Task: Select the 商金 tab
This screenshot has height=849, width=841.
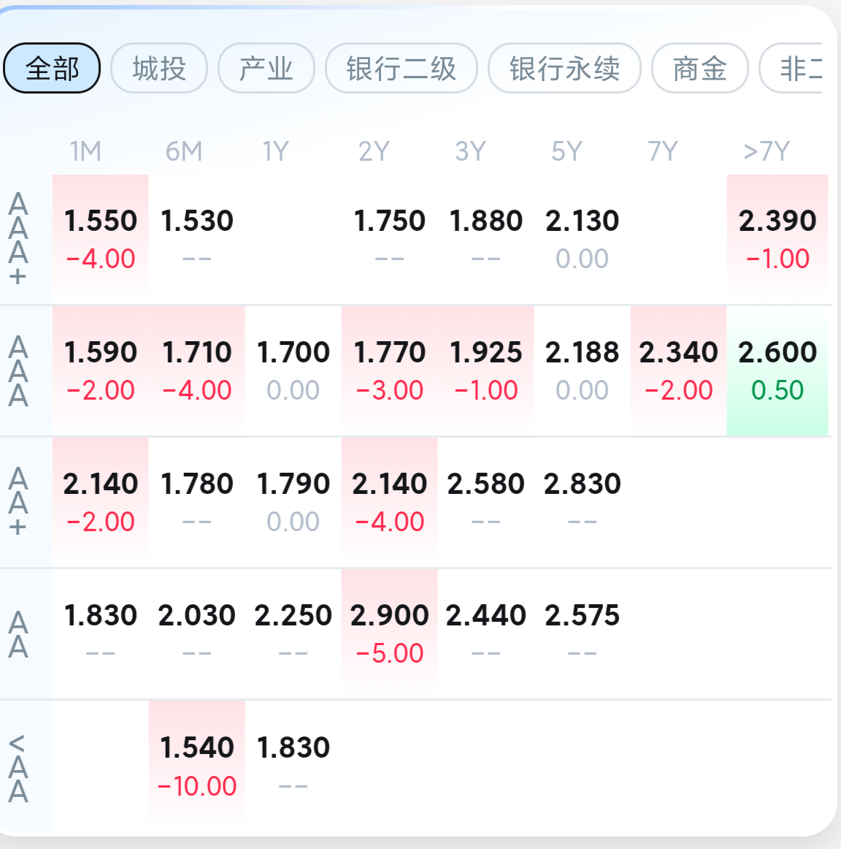Action: (699, 69)
